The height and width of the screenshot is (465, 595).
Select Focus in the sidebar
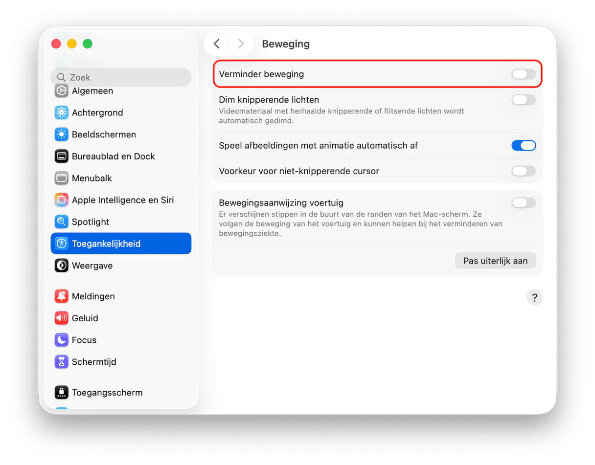(x=84, y=340)
